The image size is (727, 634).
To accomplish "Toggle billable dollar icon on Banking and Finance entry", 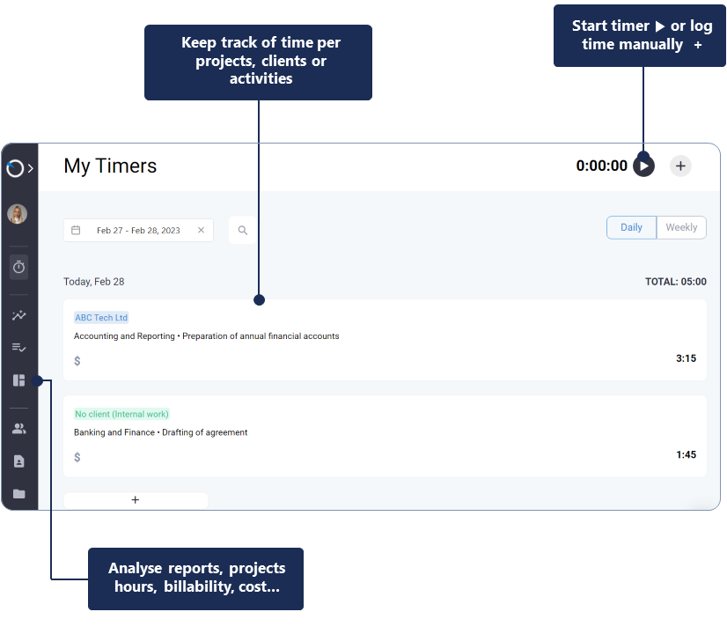I will (x=77, y=457).
